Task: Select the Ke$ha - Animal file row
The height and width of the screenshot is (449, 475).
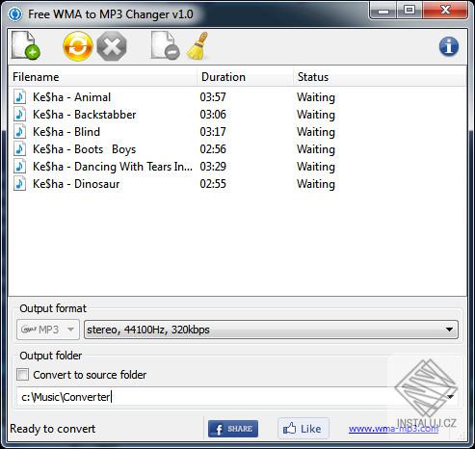Action: (x=237, y=97)
